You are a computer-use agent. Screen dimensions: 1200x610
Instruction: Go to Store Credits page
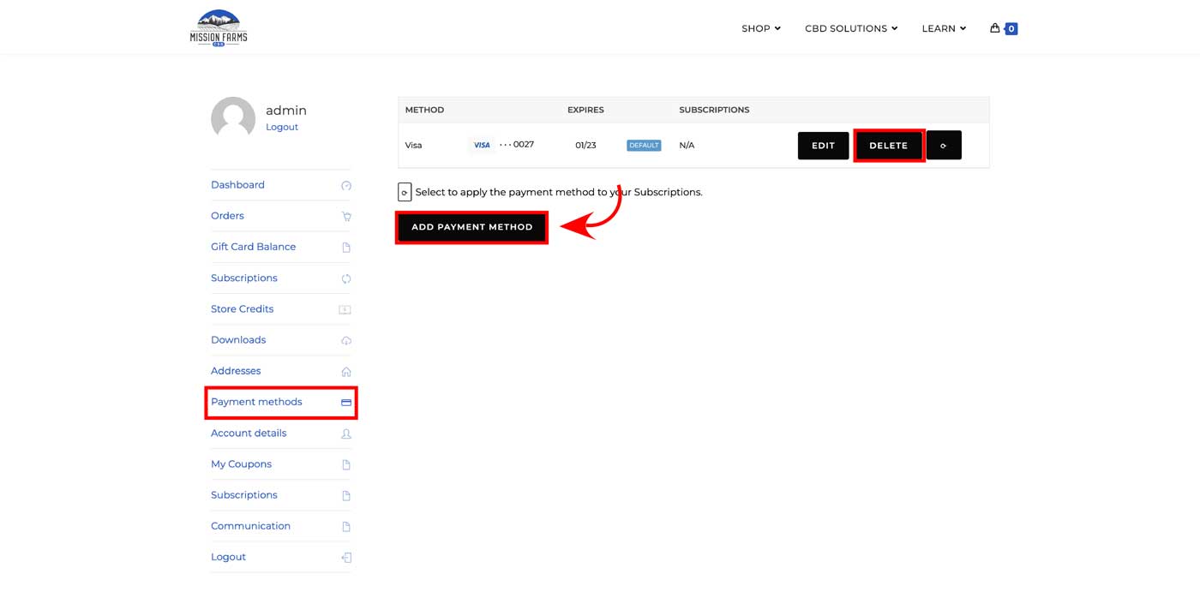tap(242, 308)
